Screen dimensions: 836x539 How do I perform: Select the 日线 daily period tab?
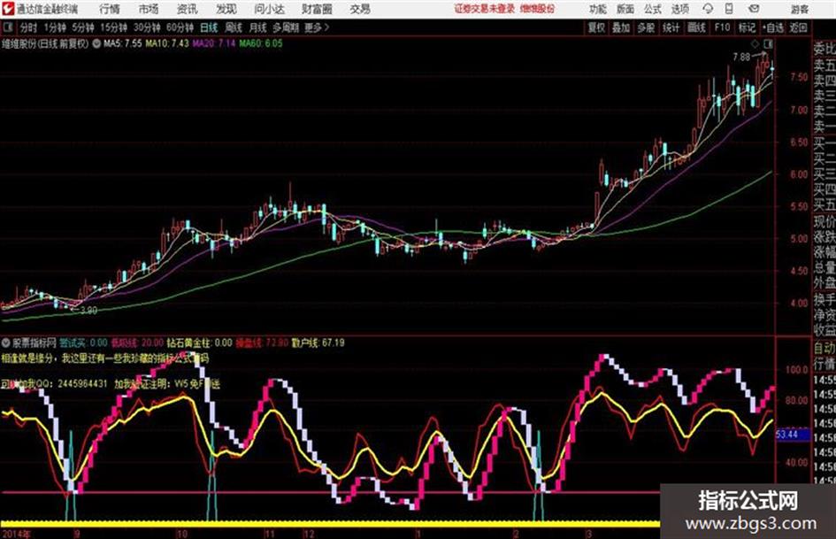(x=209, y=27)
